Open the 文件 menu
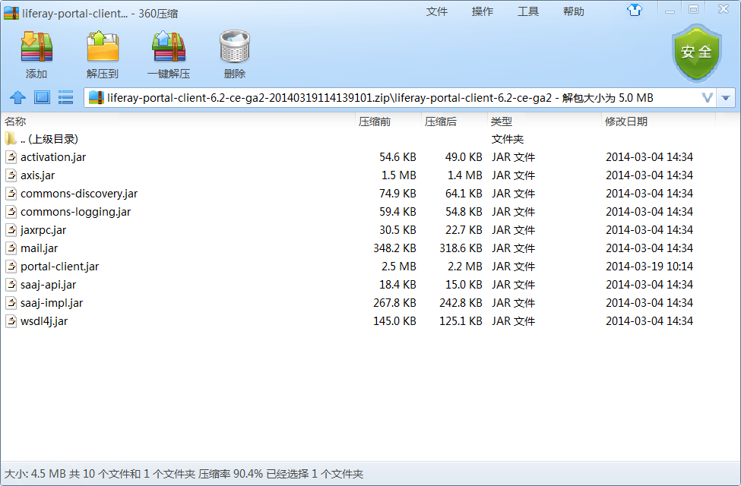The image size is (741, 486). pyautogui.click(x=437, y=12)
